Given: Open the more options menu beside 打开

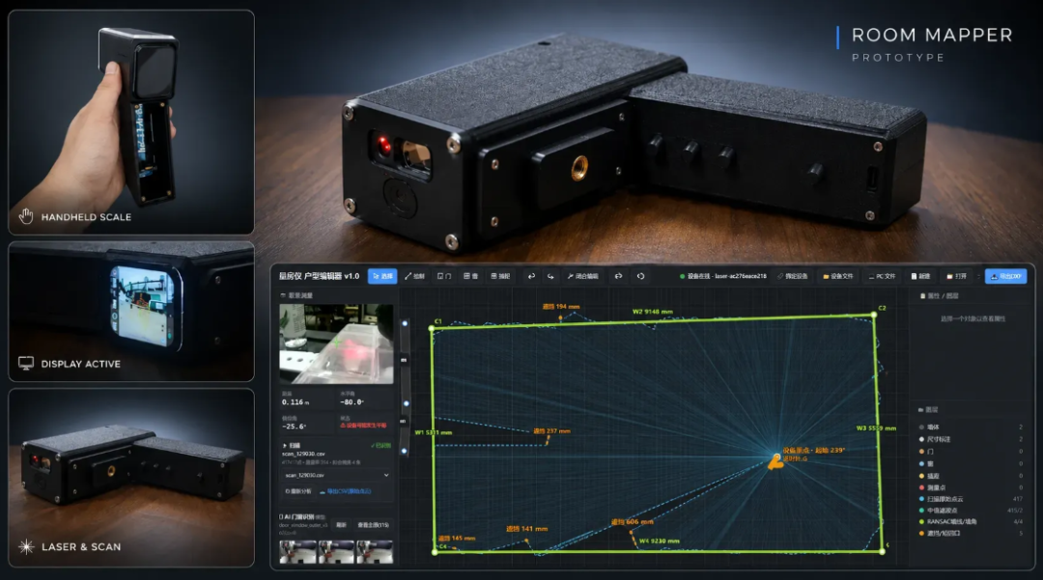Looking at the screenshot, I should 978,276.
